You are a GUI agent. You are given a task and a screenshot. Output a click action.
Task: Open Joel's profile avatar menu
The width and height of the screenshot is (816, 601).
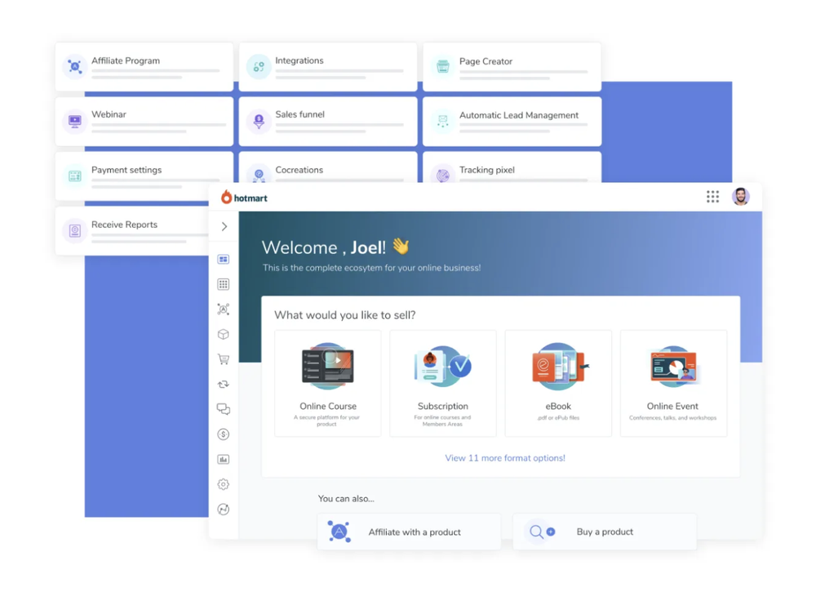point(741,197)
